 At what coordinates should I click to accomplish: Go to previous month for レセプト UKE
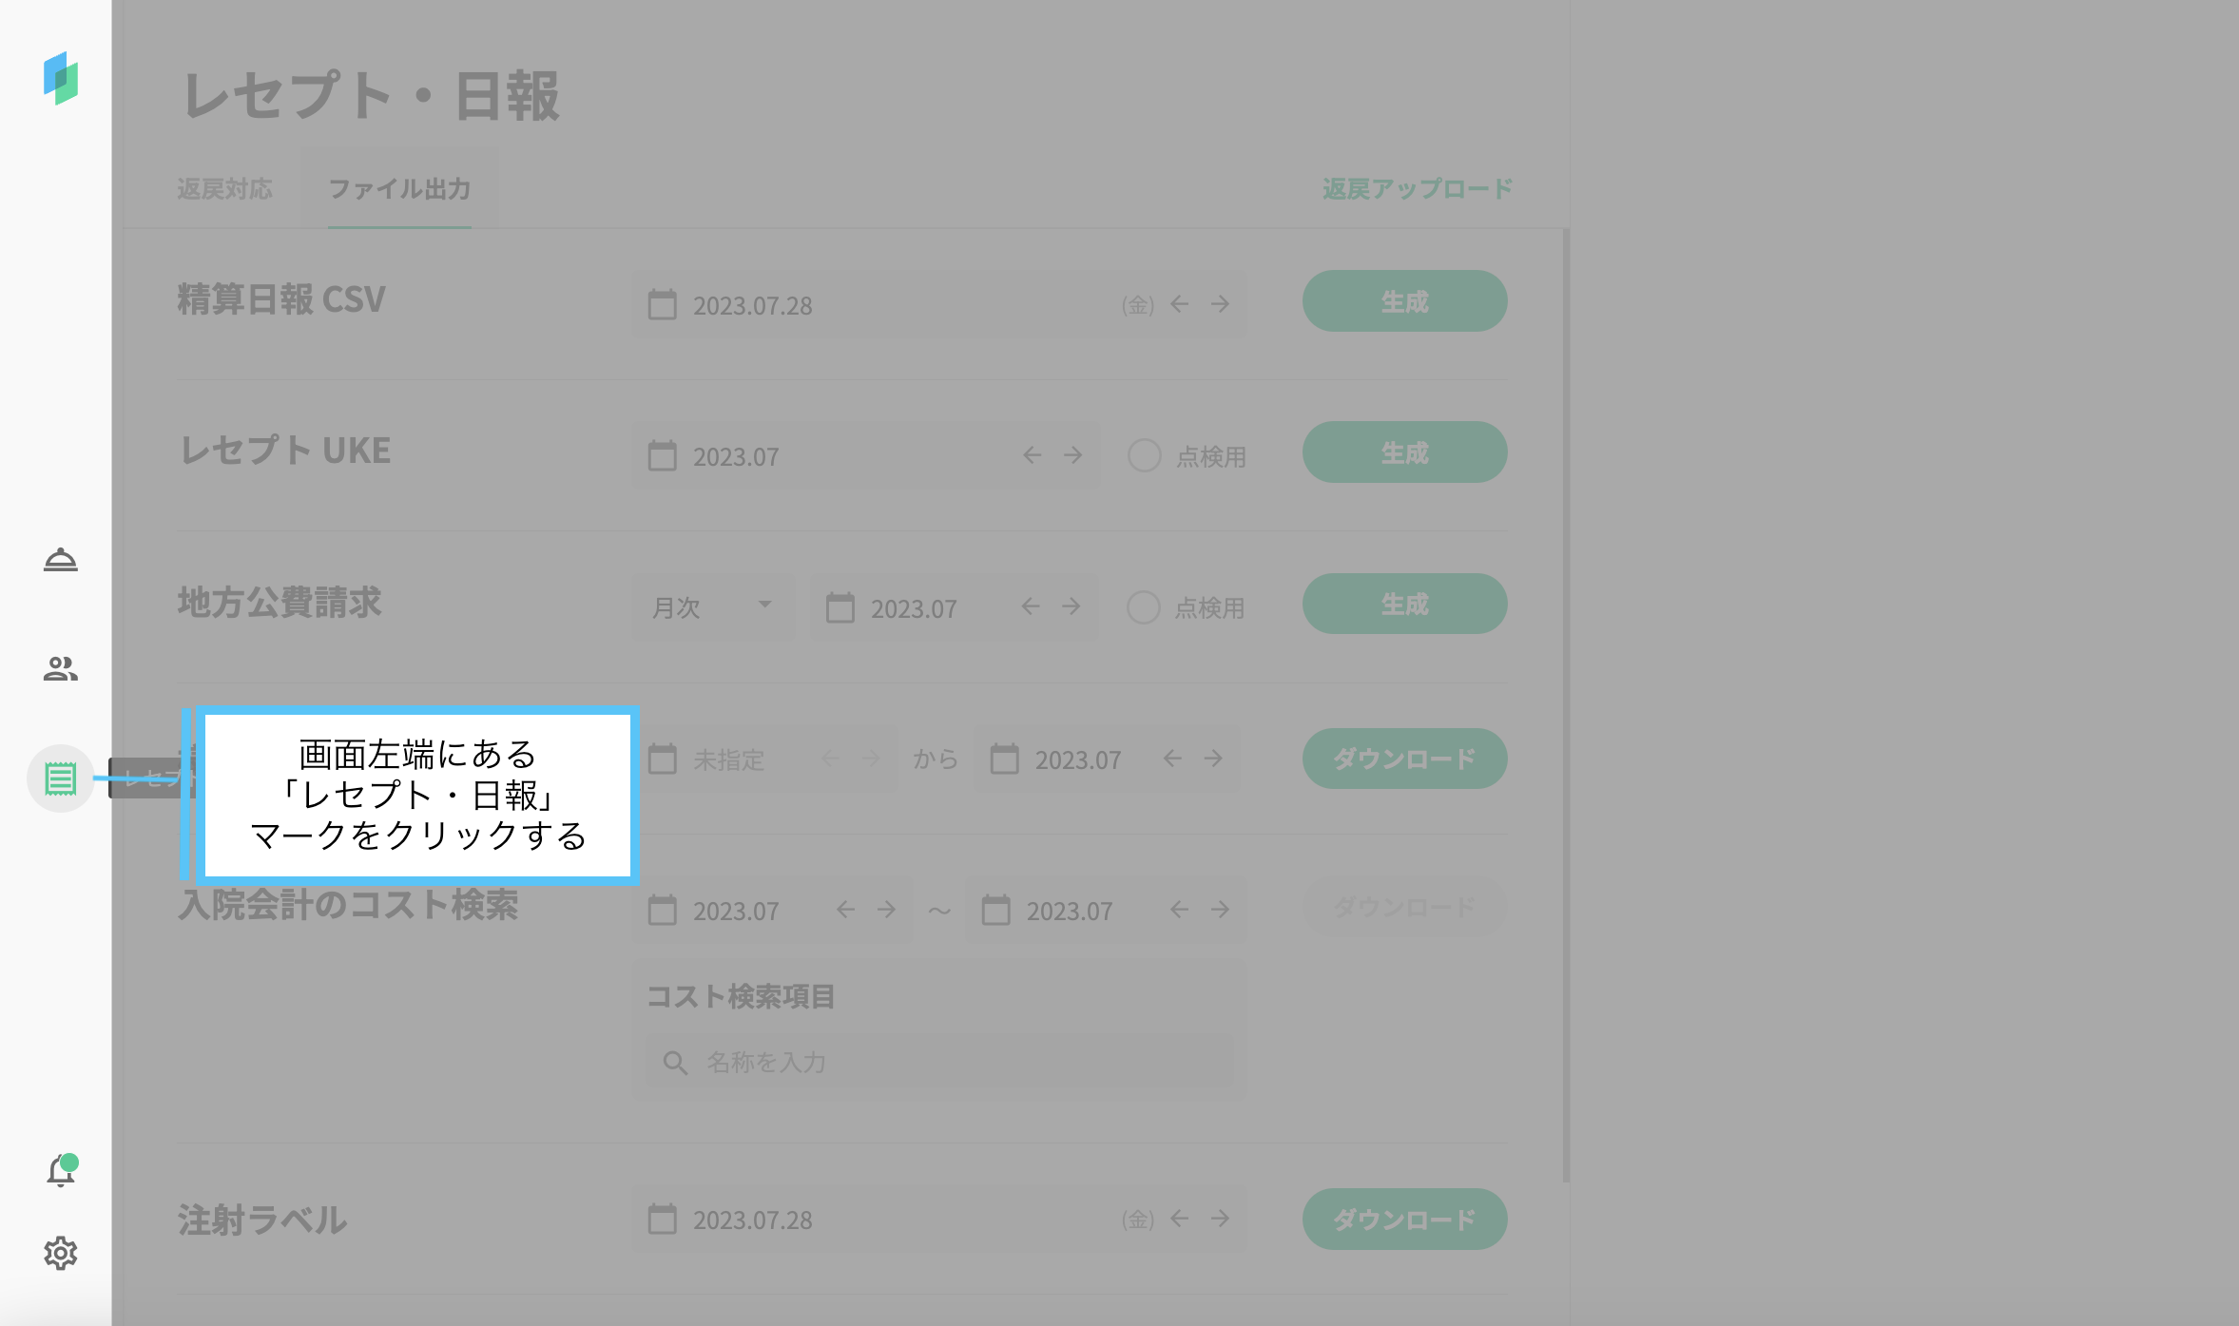click(1032, 455)
